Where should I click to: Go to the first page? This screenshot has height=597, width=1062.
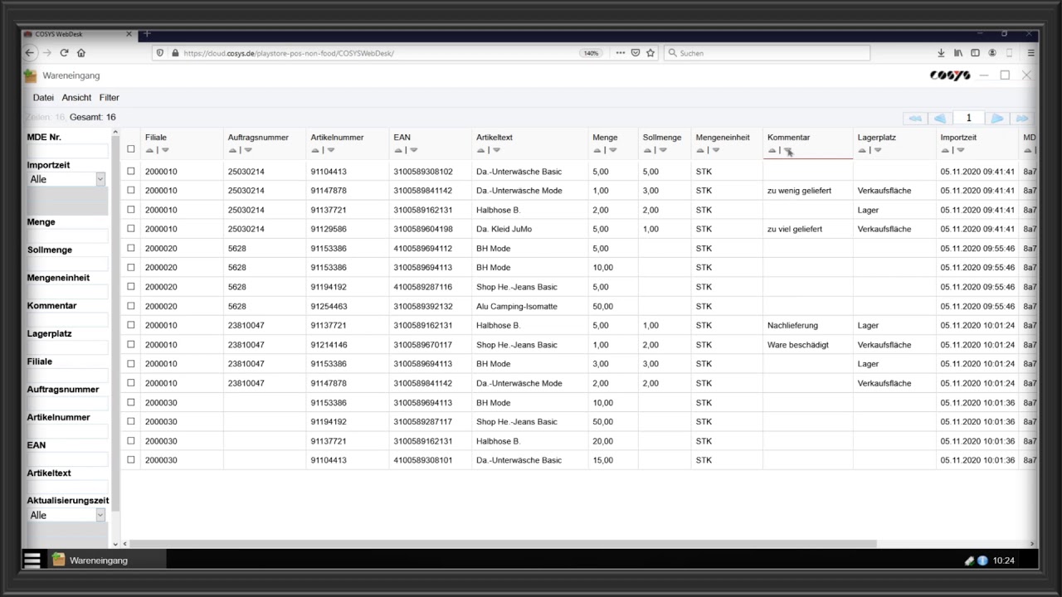click(915, 118)
